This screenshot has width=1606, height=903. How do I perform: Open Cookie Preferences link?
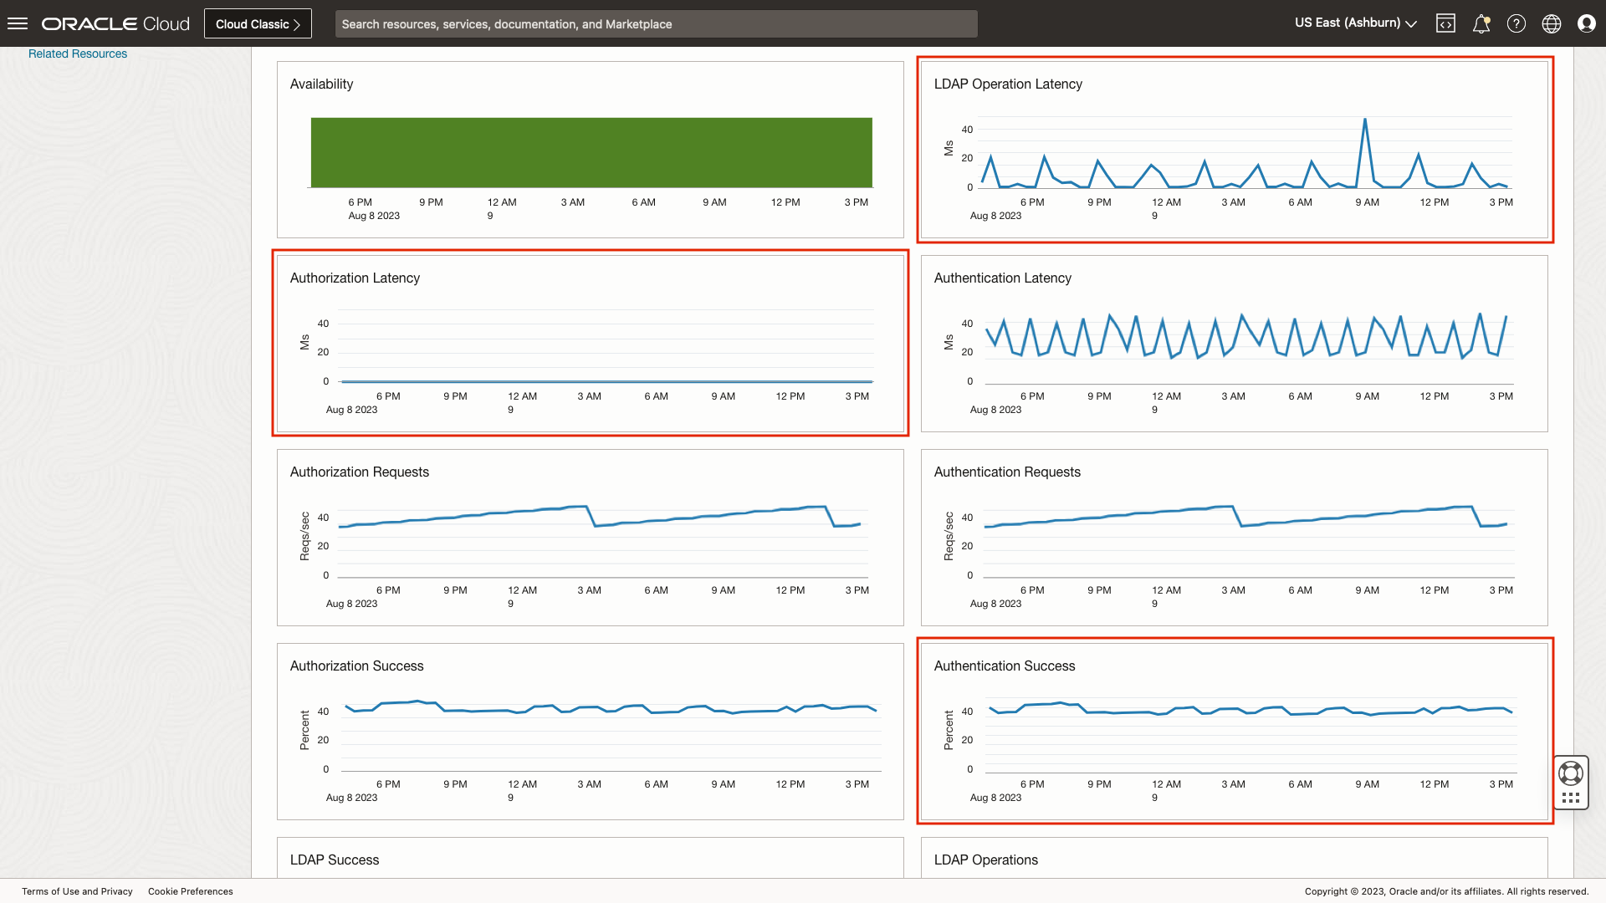pos(191,891)
